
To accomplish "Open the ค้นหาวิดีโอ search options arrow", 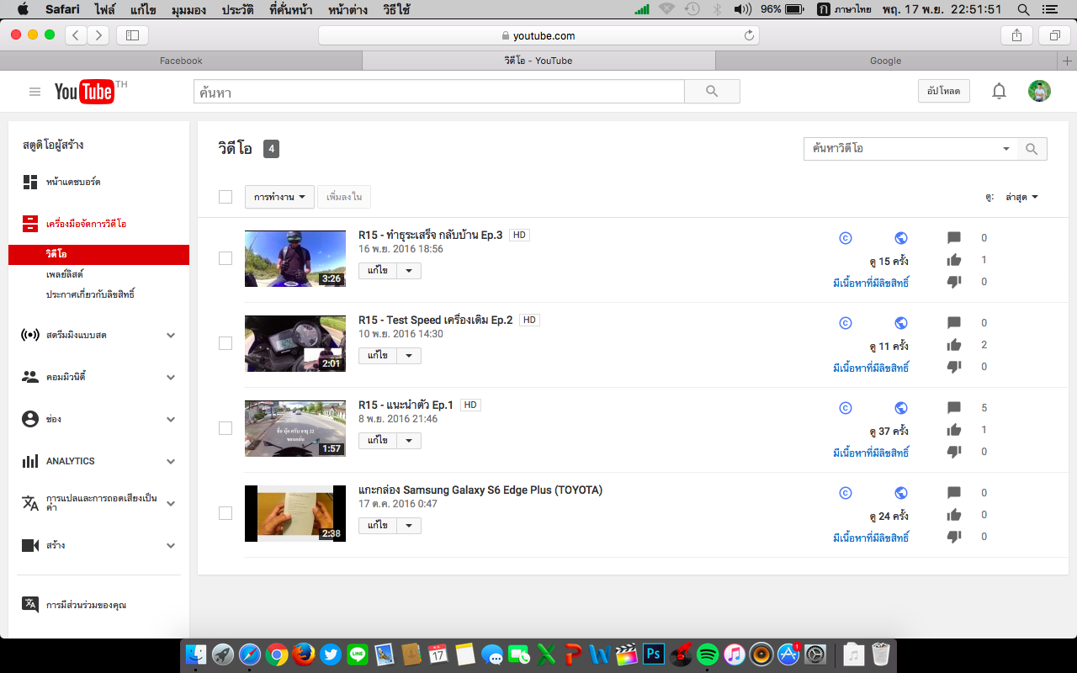I will [x=1006, y=149].
